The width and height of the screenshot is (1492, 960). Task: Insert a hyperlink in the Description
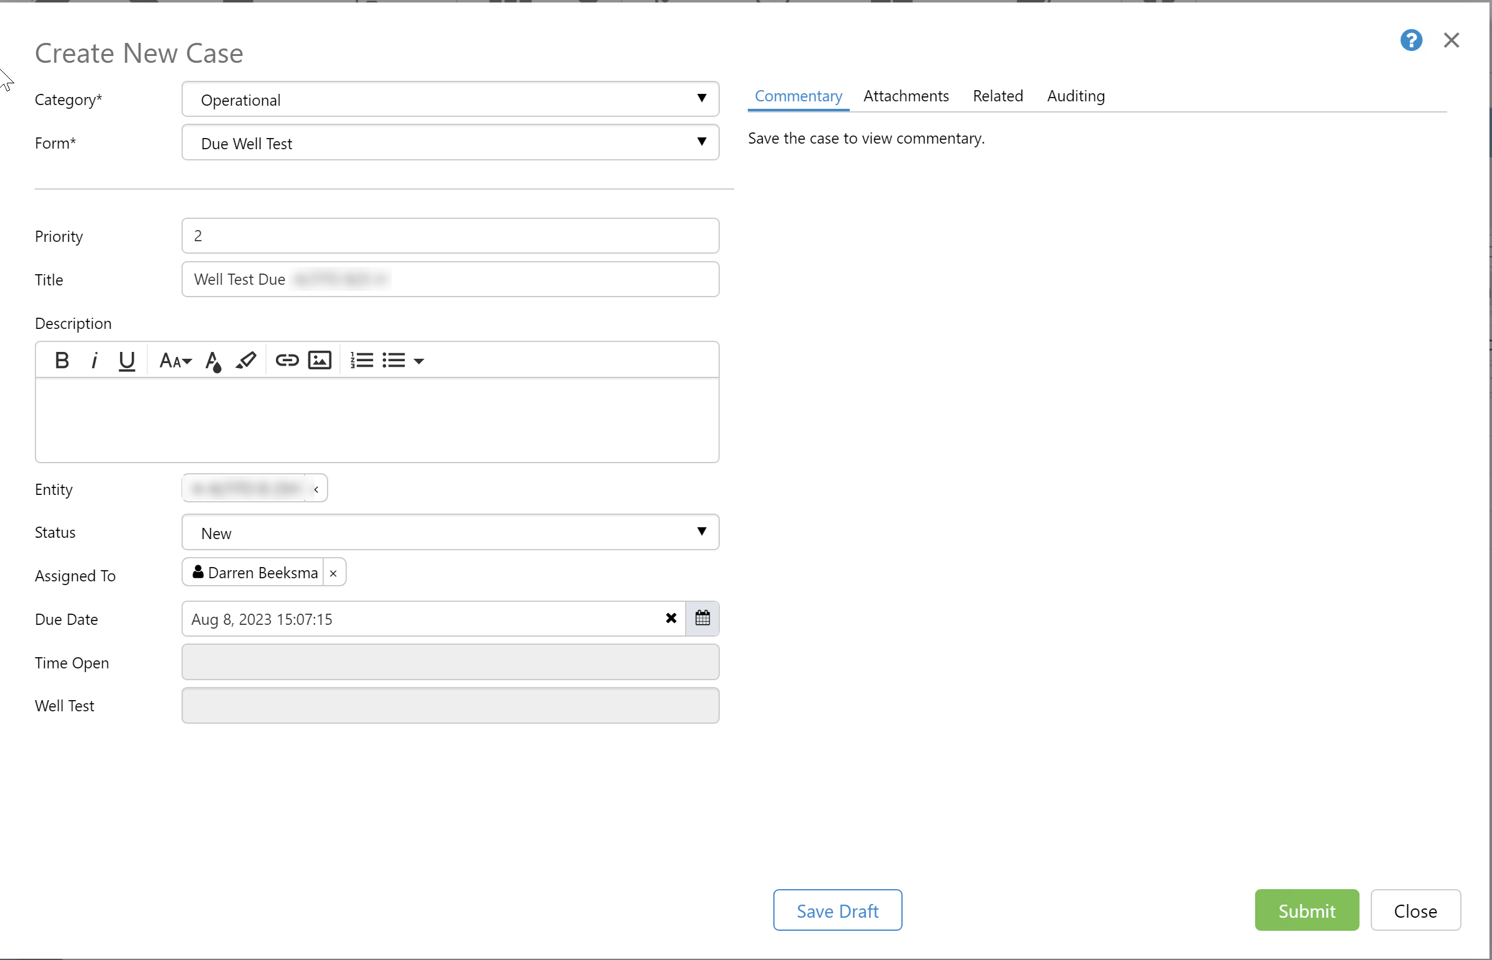click(x=287, y=361)
